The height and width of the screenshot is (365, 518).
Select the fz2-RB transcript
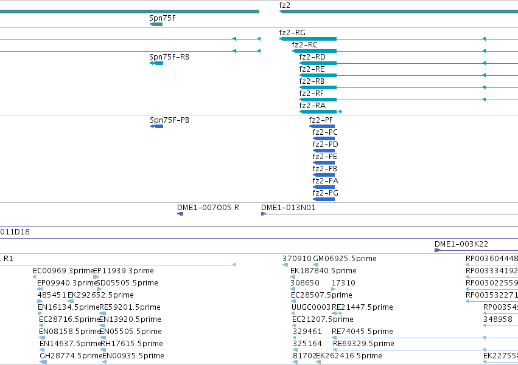(x=312, y=81)
